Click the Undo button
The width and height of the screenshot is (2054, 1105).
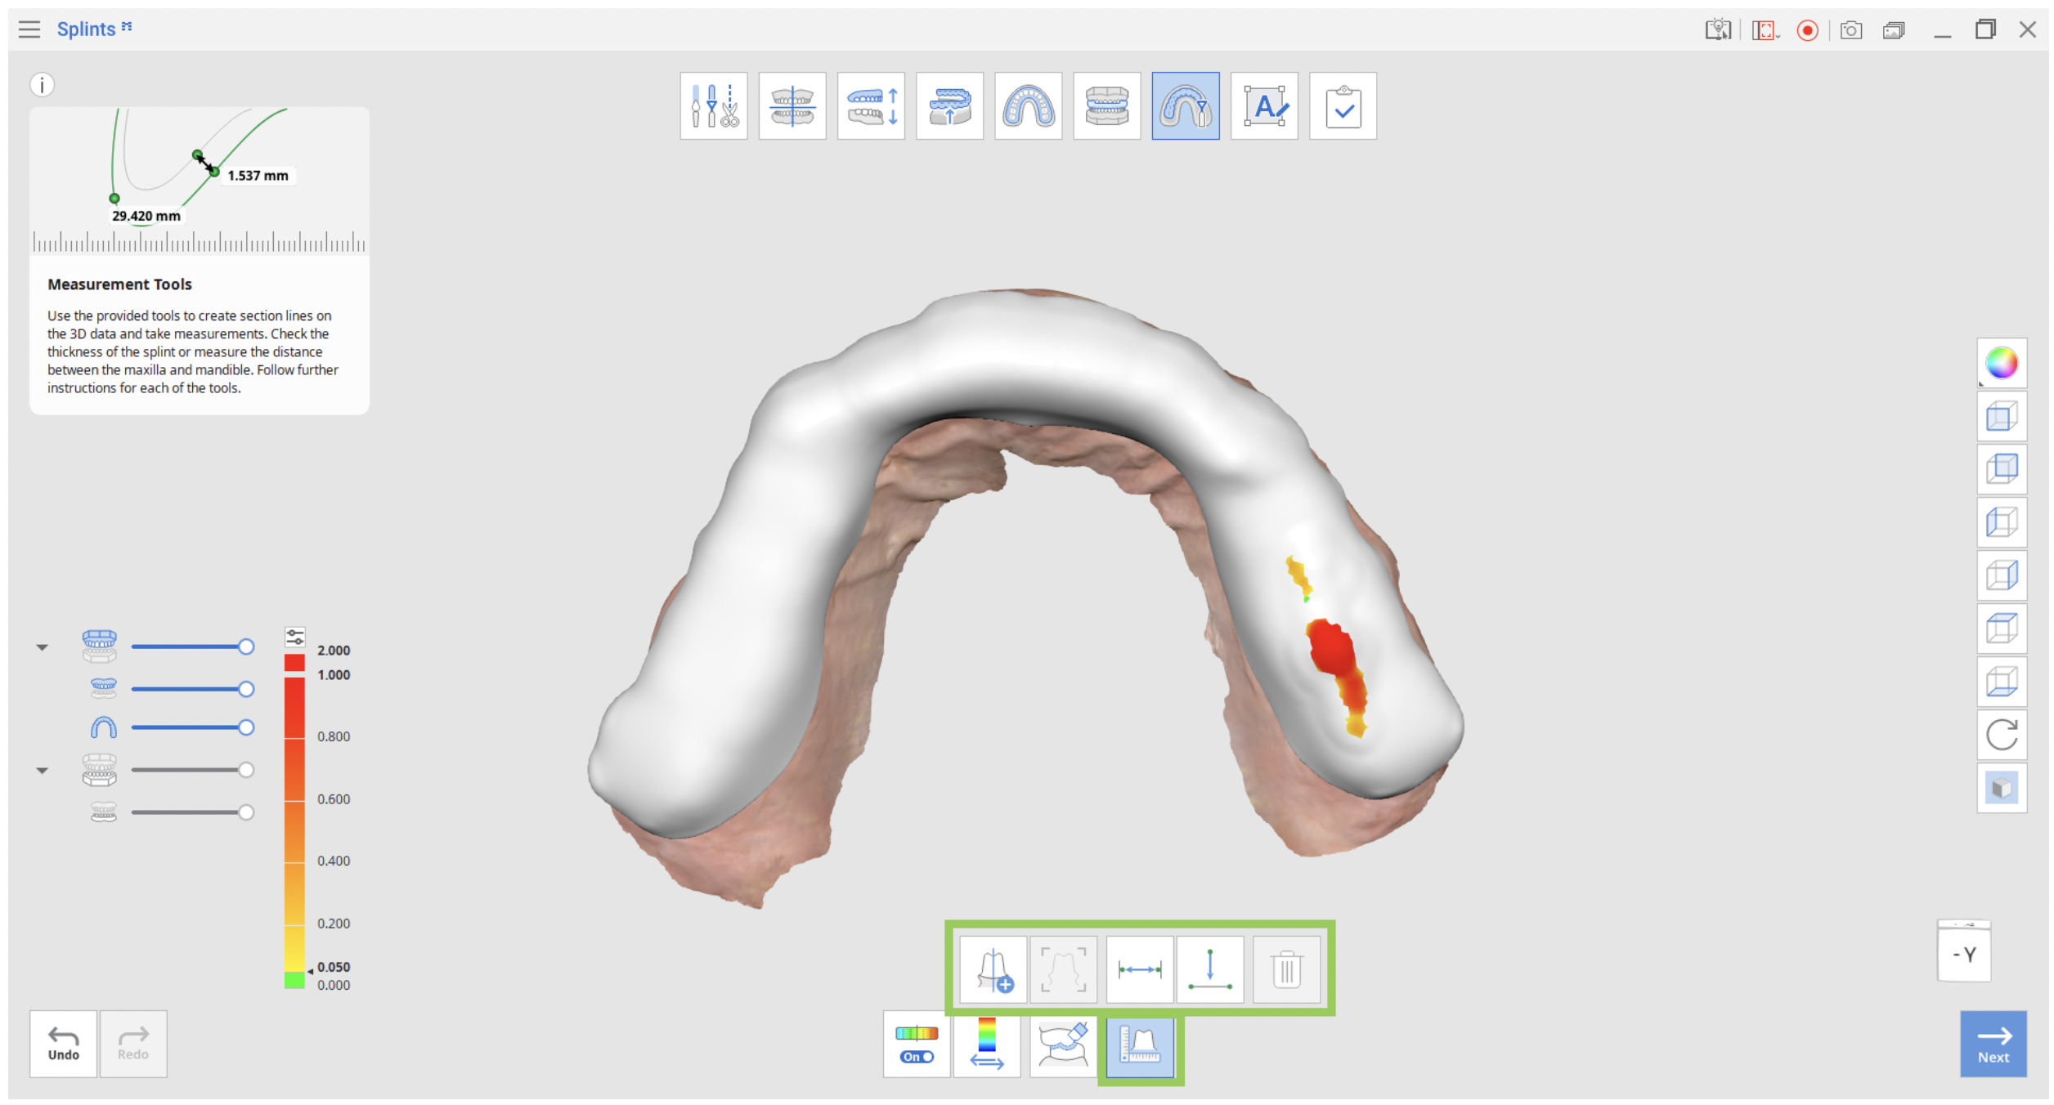(64, 1044)
